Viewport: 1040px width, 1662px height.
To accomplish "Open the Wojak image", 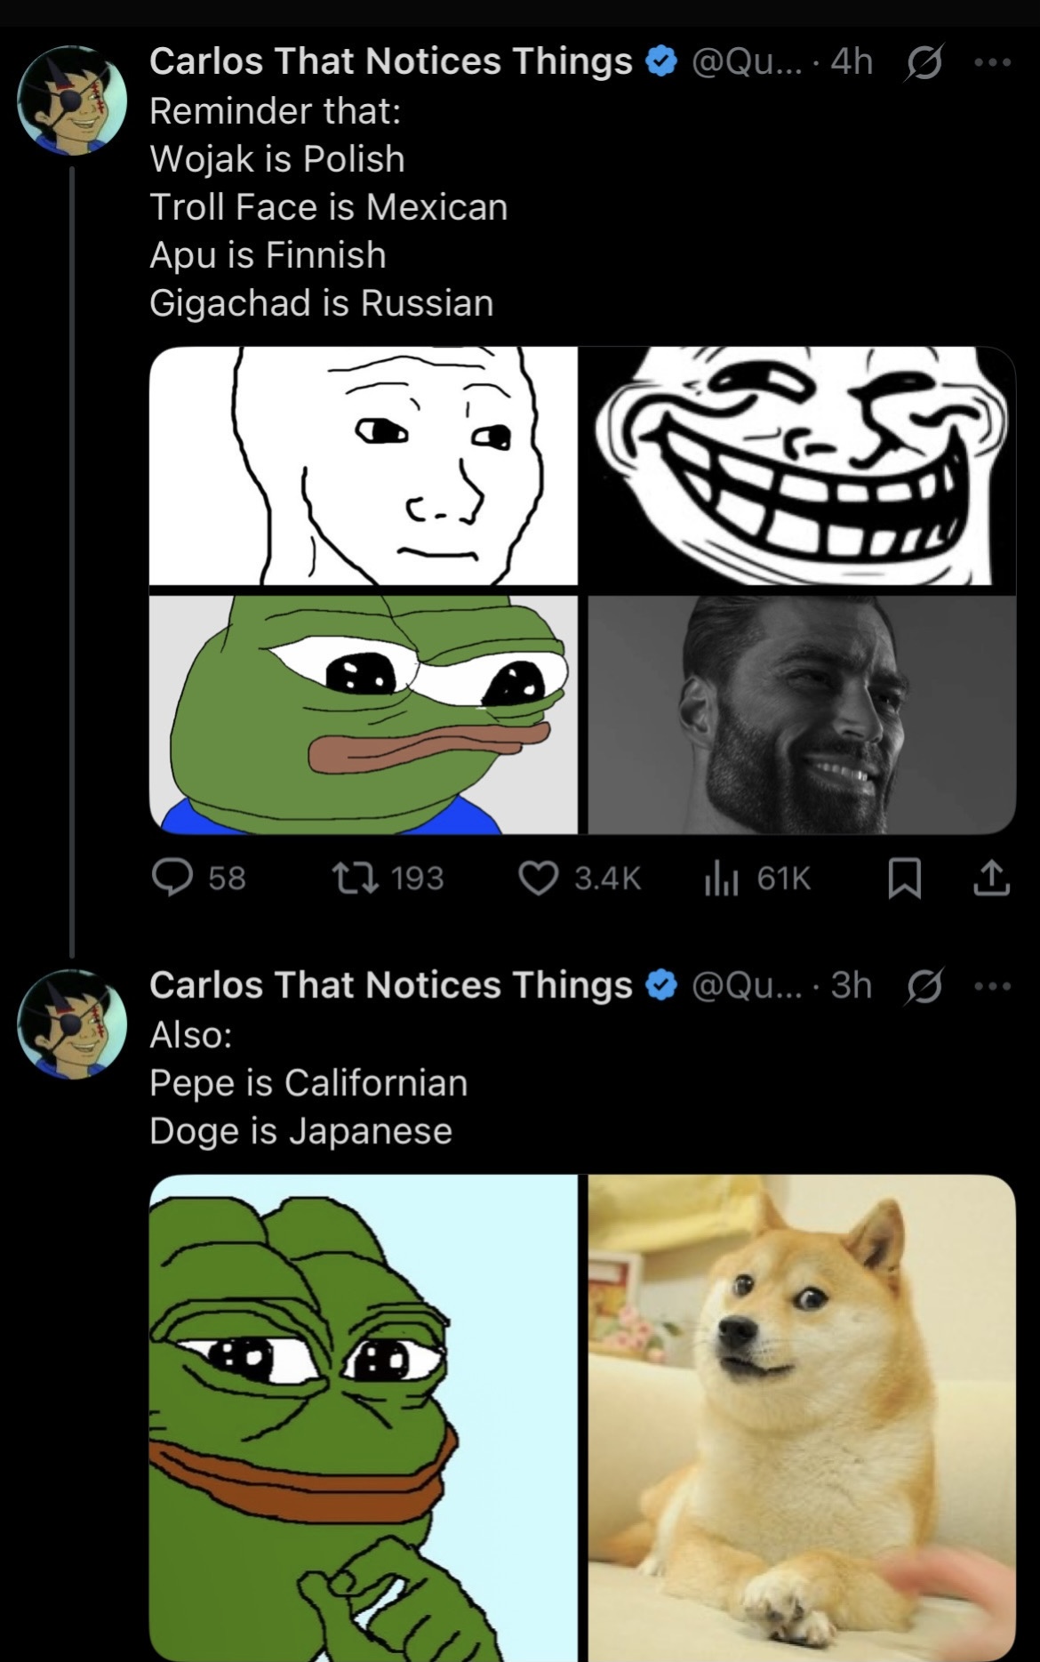I will (x=363, y=465).
